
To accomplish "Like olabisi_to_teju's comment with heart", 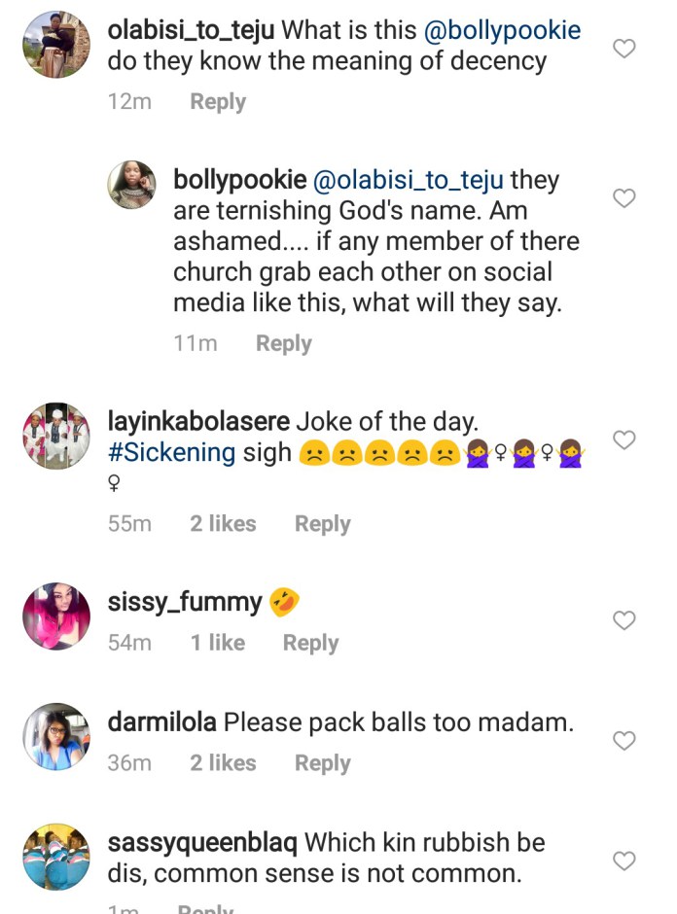I will click(x=624, y=48).
